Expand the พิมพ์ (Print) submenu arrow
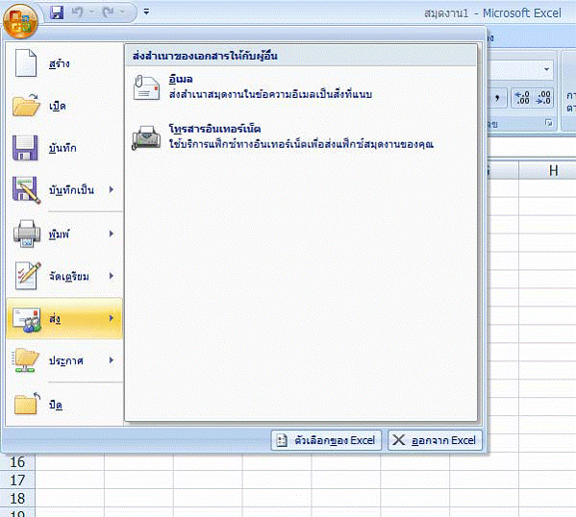Viewport: 576px width, 517px height. pos(112,234)
